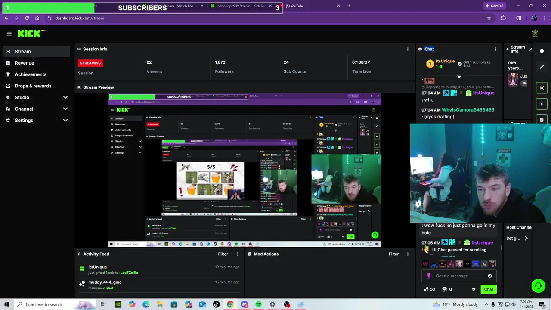The image size is (551, 310).
Task: Click the voice microphone icon in chat input
Action: 428,276
